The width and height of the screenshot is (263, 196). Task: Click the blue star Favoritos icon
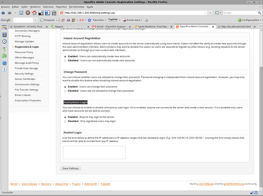89,20
